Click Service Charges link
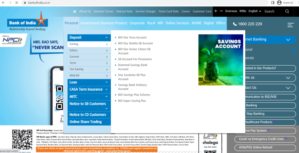 pos(145,11)
